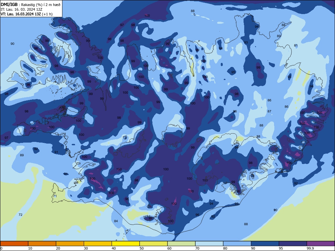
Task: Click the orange 10–20 legend swatch
Action: [x=42, y=244]
